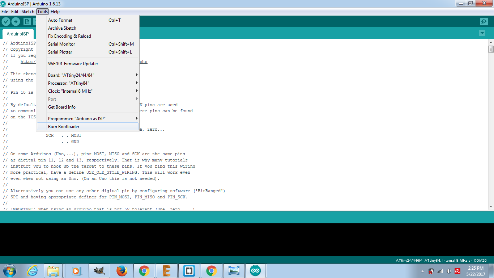Click the Verify checkmark toolbar button
The height and width of the screenshot is (278, 494).
pos(6,22)
